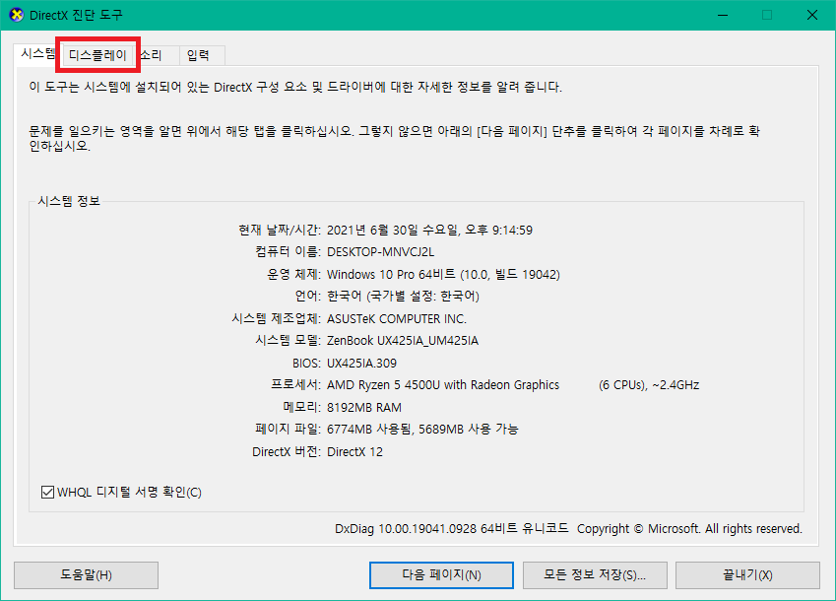This screenshot has width=836, height=601.
Task: Click the 도움말(H) button
Action: pos(86,574)
